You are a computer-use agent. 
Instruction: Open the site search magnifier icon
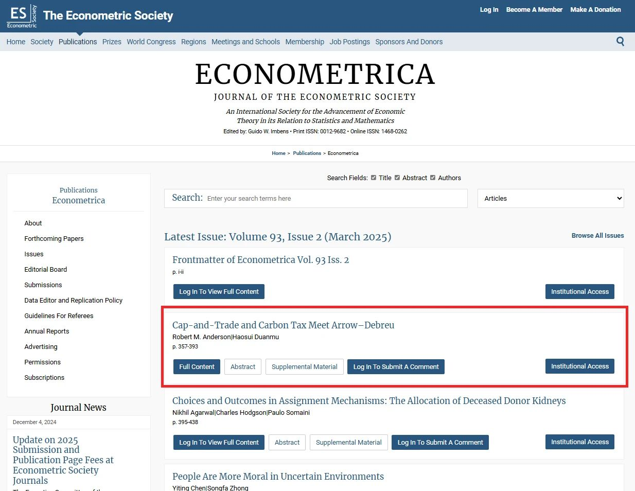tap(620, 42)
